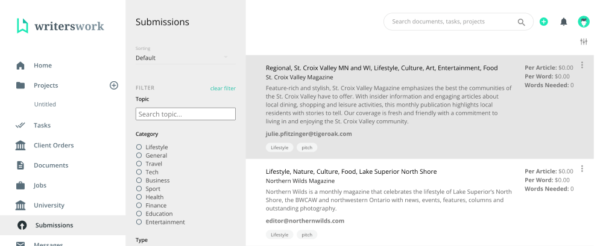Open the user profile avatar
Screen dimensions: 603x246
coord(583,22)
